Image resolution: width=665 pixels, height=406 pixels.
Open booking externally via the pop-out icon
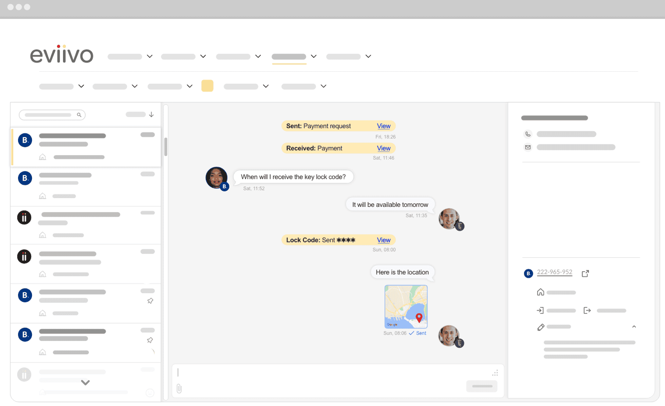pyautogui.click(x=585, y=273)
